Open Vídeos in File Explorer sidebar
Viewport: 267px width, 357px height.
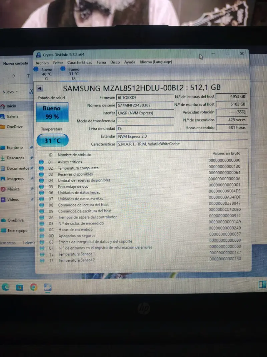(x=13, y=200)
